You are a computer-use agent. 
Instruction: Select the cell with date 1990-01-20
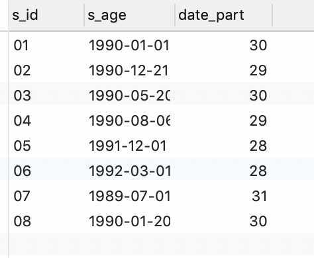[x=129, y=222]
